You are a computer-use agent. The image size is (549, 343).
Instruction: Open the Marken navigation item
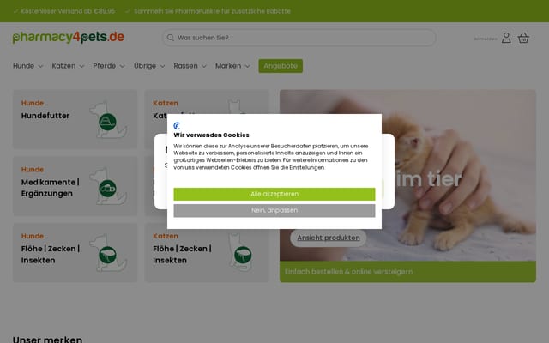coord(228,66)
